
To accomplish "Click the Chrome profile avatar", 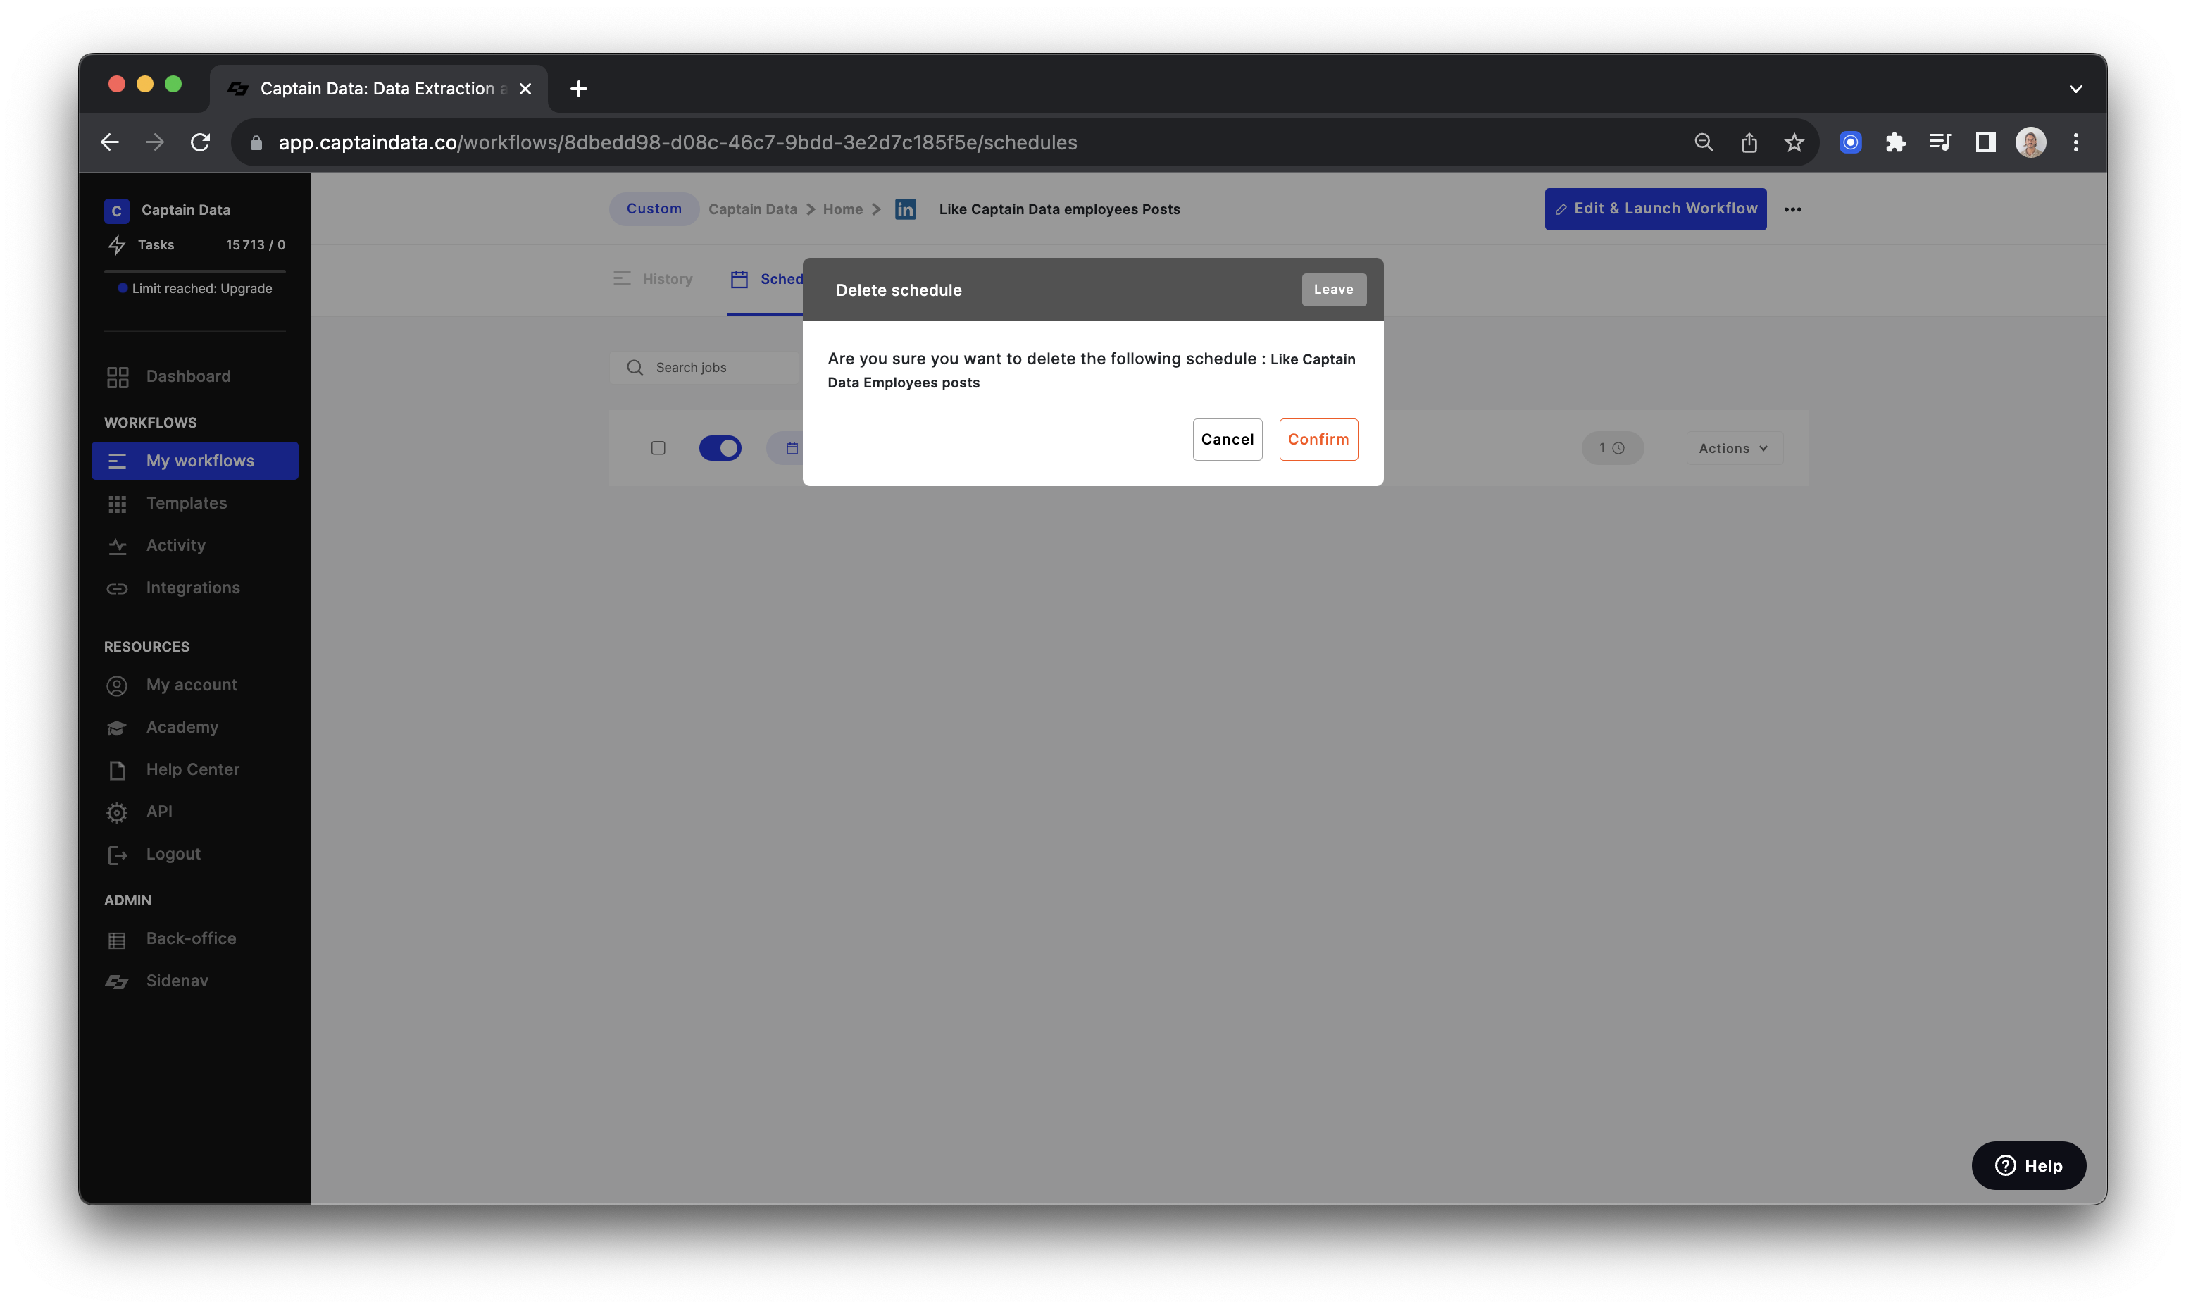I will 2031,142.
